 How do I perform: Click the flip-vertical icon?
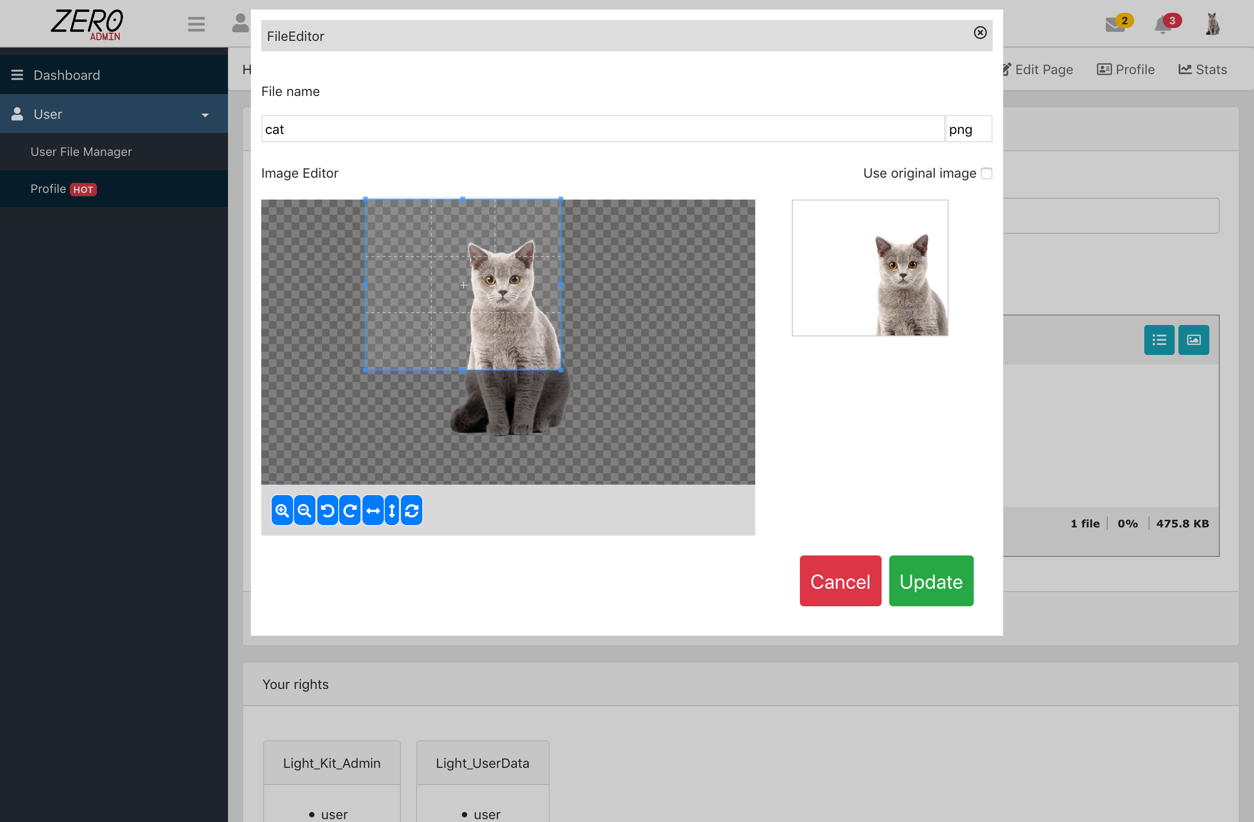click(x=391, y=511)
